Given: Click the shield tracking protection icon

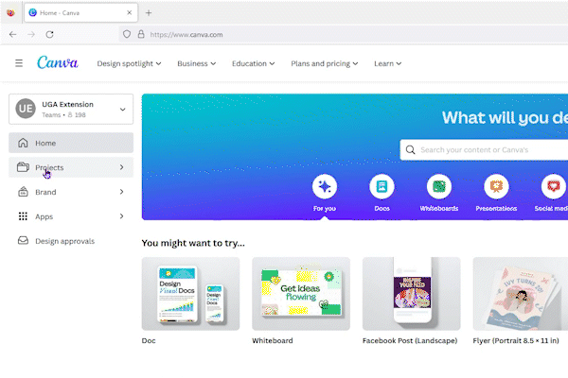Looking at the screenshot, I should pos(127,34).
